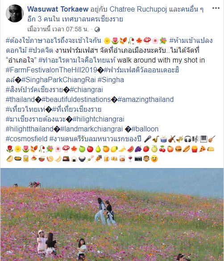Screen dimensions: 224x261
Task: Open Wasuwat Torkaew's profile name link
Action: pos(58,9)
